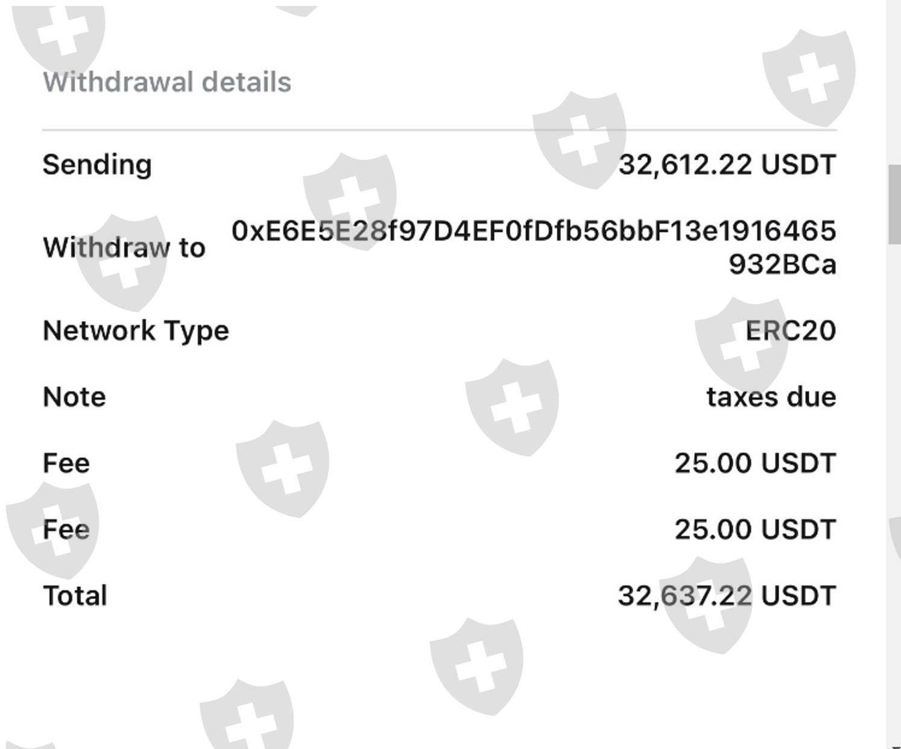Screen dimensions: 901x749
Task: Click the scrollbar track below the thumb
Action: (x=894, y=482)
